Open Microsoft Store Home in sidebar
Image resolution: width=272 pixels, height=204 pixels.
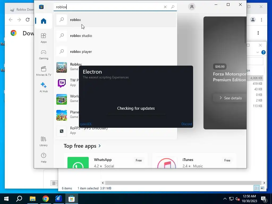[x=44, y=21]
